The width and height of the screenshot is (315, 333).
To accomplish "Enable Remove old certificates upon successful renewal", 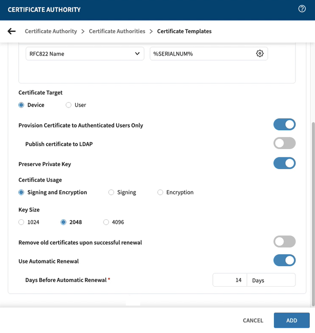I will [284, 242].
